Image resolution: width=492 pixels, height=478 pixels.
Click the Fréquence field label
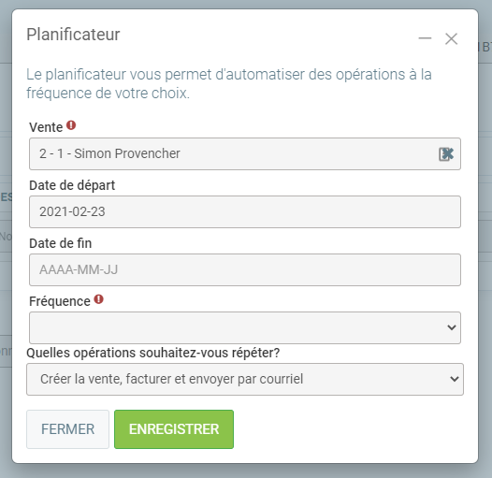(x=60, y=301)
